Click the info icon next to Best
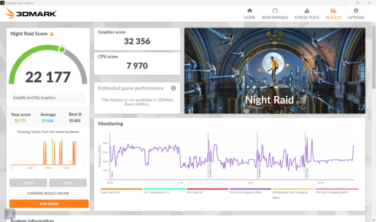This screenshot has height=222, width=376. point(80,114)
